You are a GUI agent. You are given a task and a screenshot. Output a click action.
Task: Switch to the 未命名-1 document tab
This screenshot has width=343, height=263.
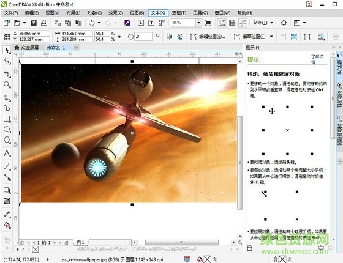coord(56,48)
